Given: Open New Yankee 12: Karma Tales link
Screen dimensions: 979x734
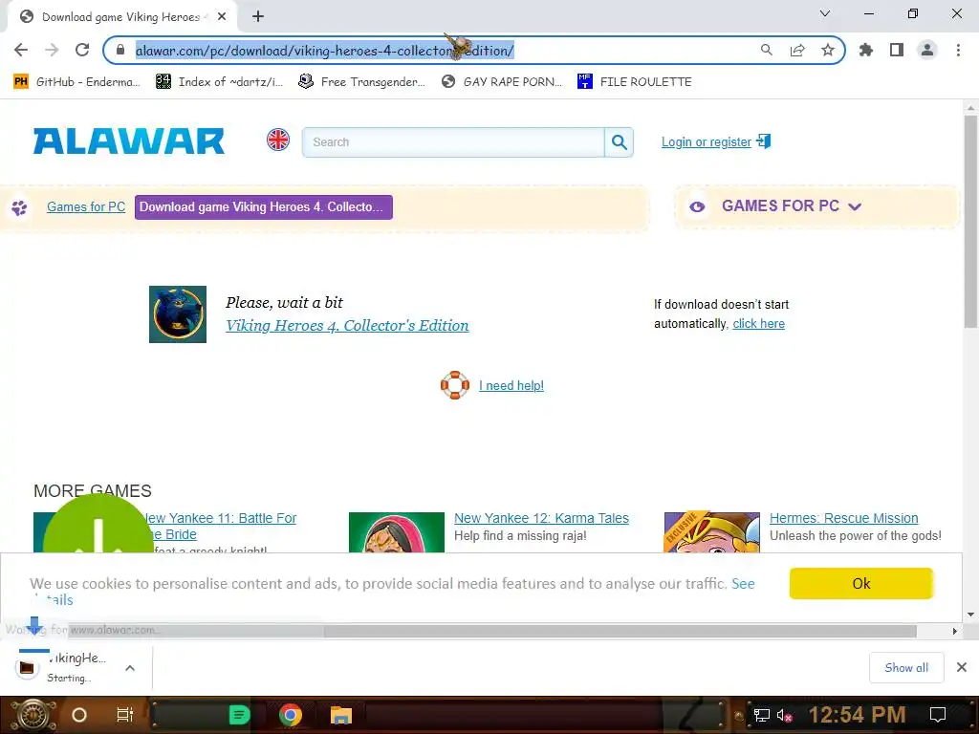Looking at the screenshot, I should point(541,518).
